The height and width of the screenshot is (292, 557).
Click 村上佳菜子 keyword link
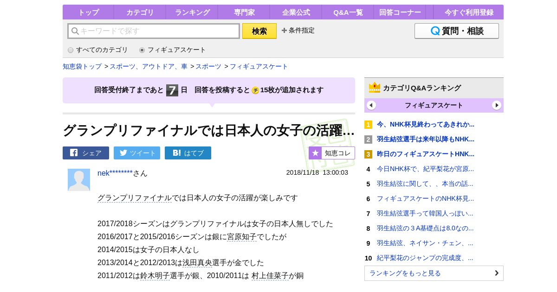(270, 276)
